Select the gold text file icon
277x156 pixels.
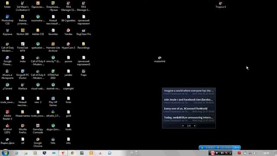pyautogui.click(x=68, y=114)
